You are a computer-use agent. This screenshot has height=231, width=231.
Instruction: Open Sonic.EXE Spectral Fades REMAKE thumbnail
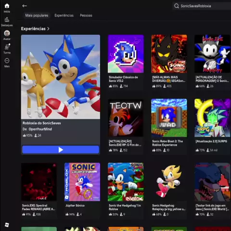click(x=39, y=182)
